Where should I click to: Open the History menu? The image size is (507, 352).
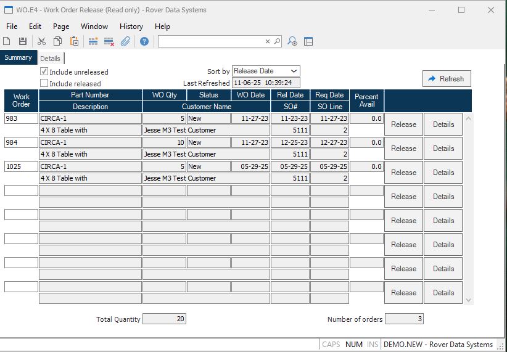point(131,27)
